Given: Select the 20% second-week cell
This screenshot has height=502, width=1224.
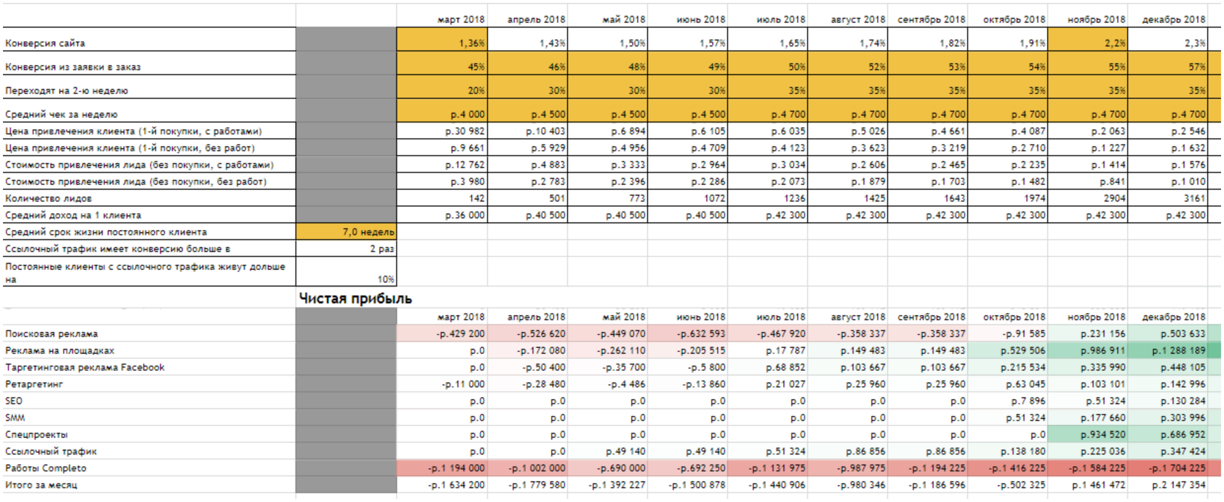Looking at the screenshot, I should pyautogui.click(x=442, y=86).
